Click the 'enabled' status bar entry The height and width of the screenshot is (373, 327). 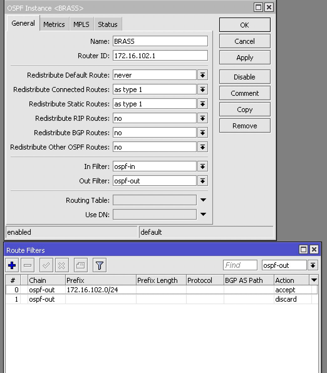71,232
